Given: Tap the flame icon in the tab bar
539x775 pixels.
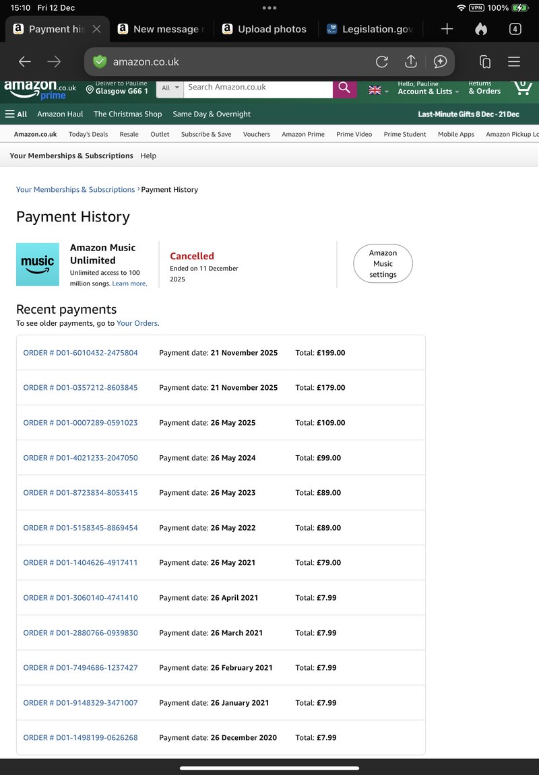Looking at the screenshot, I should pos(481,29).
